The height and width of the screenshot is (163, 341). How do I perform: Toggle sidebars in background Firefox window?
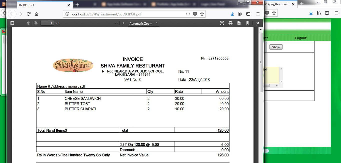327,13
